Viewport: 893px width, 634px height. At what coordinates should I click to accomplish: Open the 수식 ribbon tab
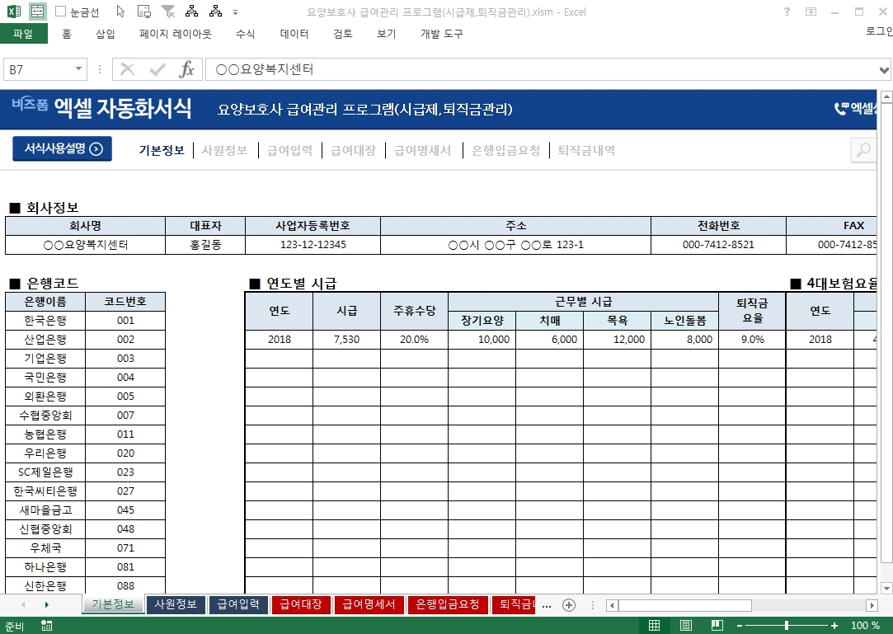[x=245, y=34]
